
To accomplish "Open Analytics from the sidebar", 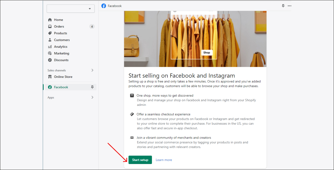I will click(x=61, y=47).
